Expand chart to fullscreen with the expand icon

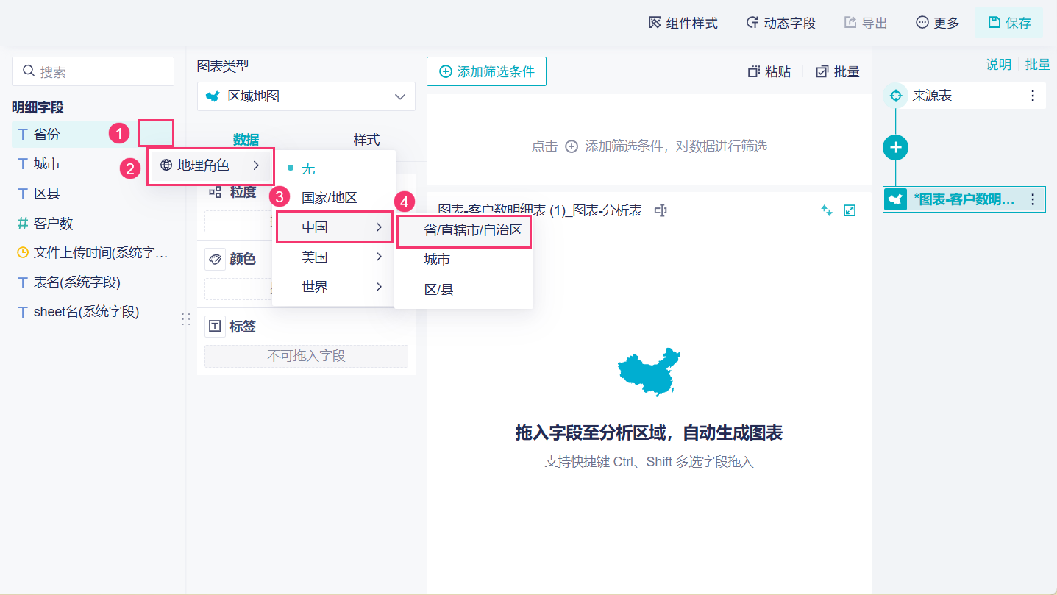[850, 211]
